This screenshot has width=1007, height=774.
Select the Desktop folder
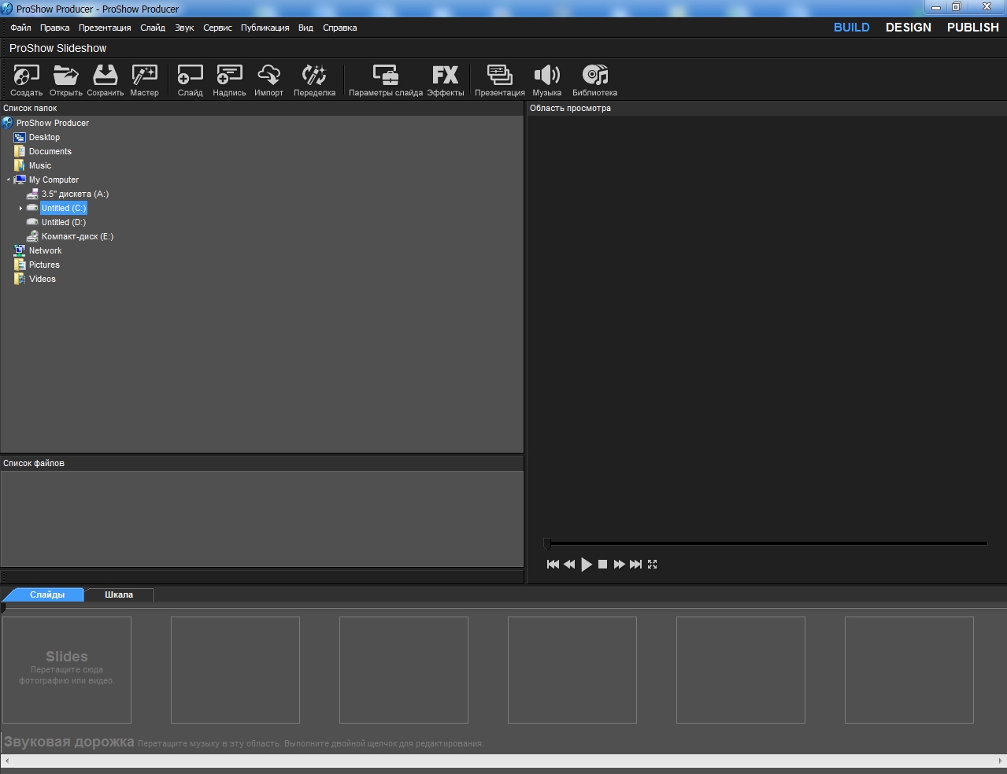click(x=44, y=137)
